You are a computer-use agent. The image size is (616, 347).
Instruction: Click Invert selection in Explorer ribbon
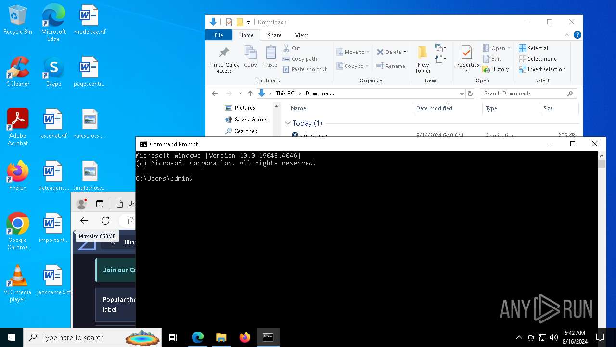click(x=542, y=69)
